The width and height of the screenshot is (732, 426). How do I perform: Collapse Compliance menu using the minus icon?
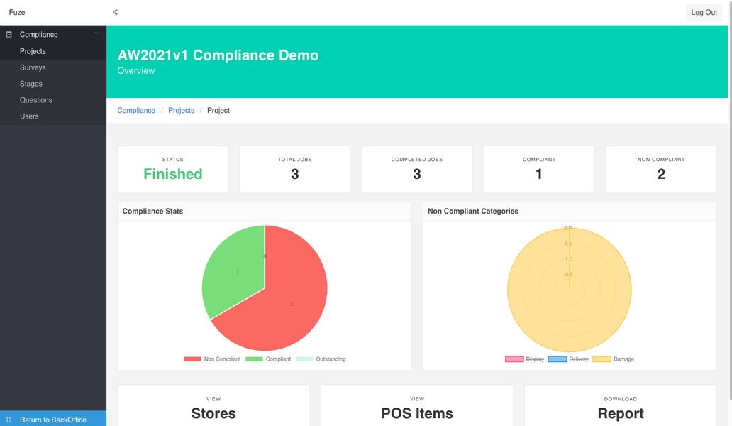(x=96, y=33)
